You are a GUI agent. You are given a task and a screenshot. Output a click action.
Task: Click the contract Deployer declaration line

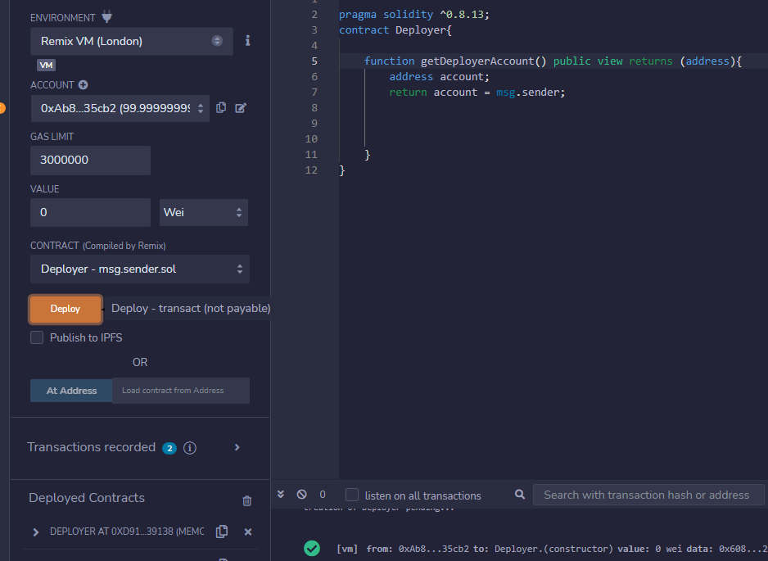[395, 29]
